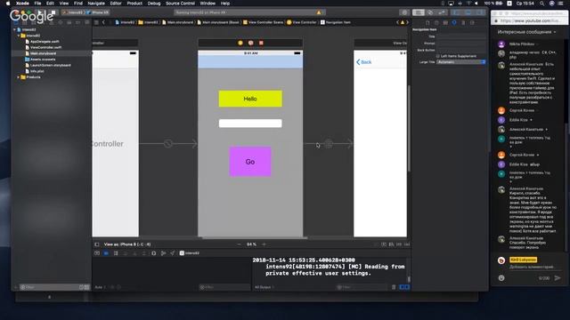
Task: Toggle the Inspectors panel visibility
Action: (480, 12)
